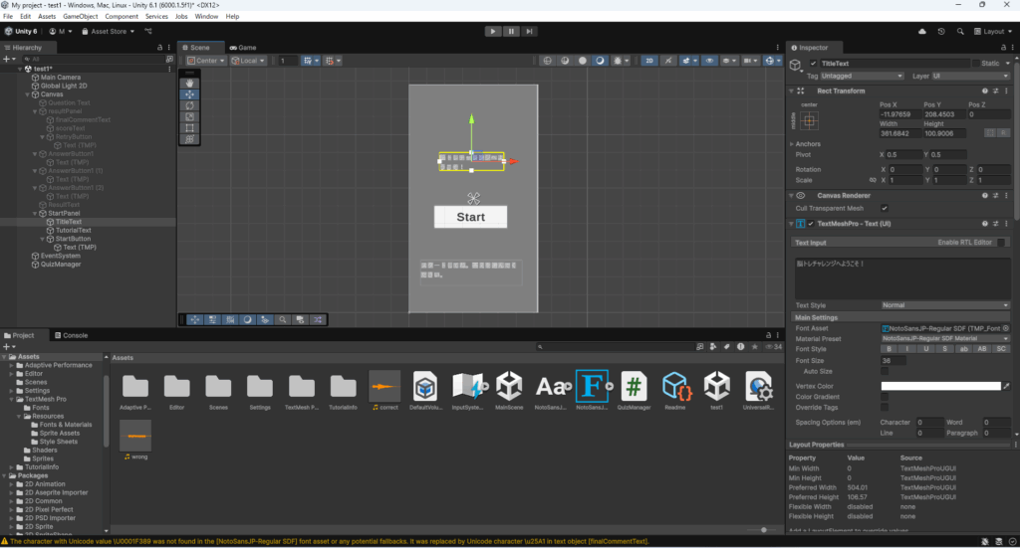Click the vertex color eyedropper icon
This screenshot has width=1020, height=548.
(x=1006, y=386)
